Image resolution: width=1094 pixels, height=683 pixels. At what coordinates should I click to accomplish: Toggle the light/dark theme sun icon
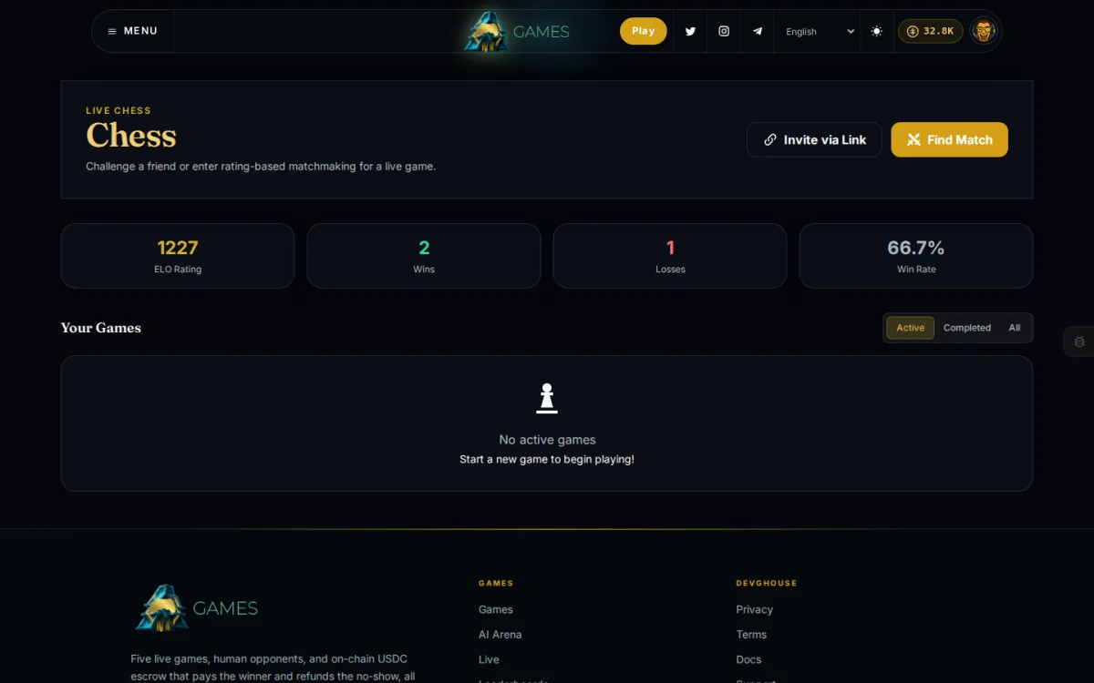point(876,31)
